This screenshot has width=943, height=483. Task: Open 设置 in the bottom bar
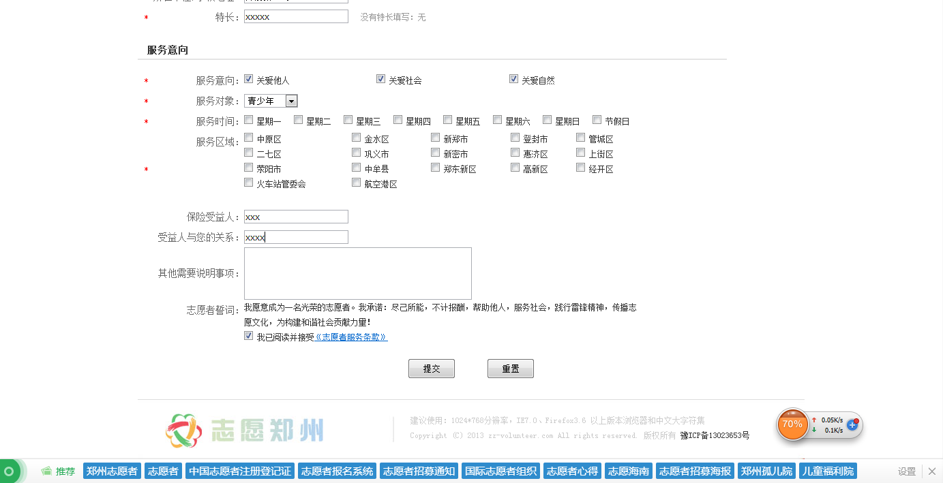(906, 471)
